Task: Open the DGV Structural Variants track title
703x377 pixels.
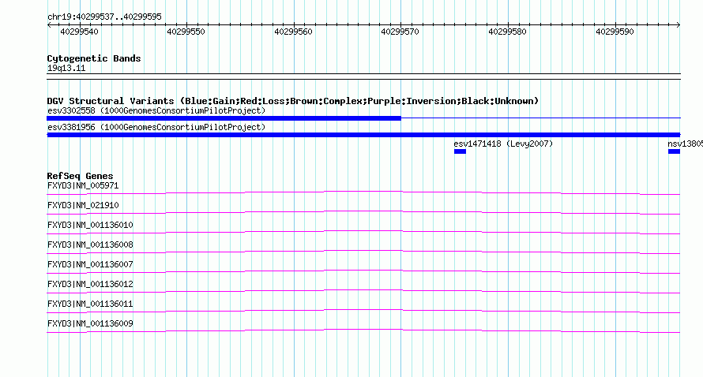Action: point(293,101)
